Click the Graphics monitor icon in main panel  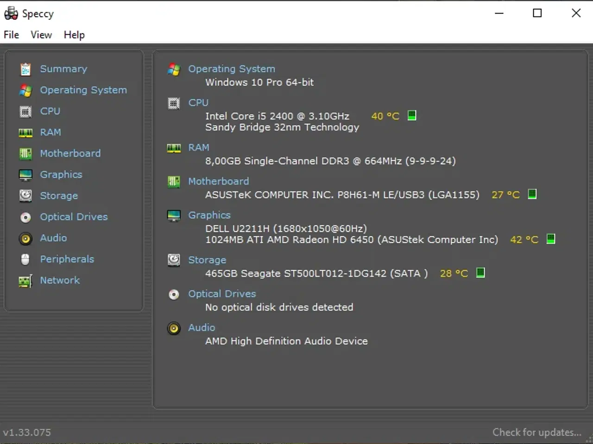[x=174, y=216]
